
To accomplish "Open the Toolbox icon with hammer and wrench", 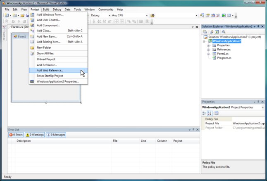I will pyautogui.click(x=218, y=15).
